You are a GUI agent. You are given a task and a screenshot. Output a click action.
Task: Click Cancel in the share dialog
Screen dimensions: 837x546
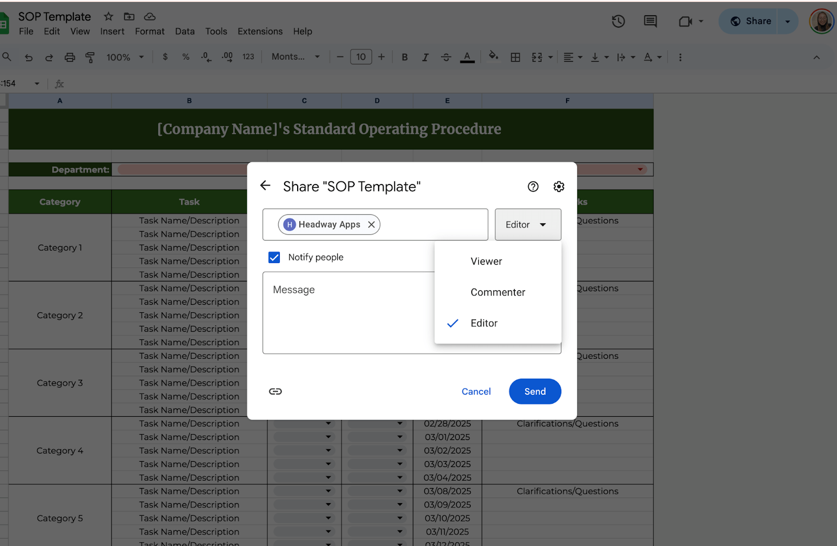476,392
